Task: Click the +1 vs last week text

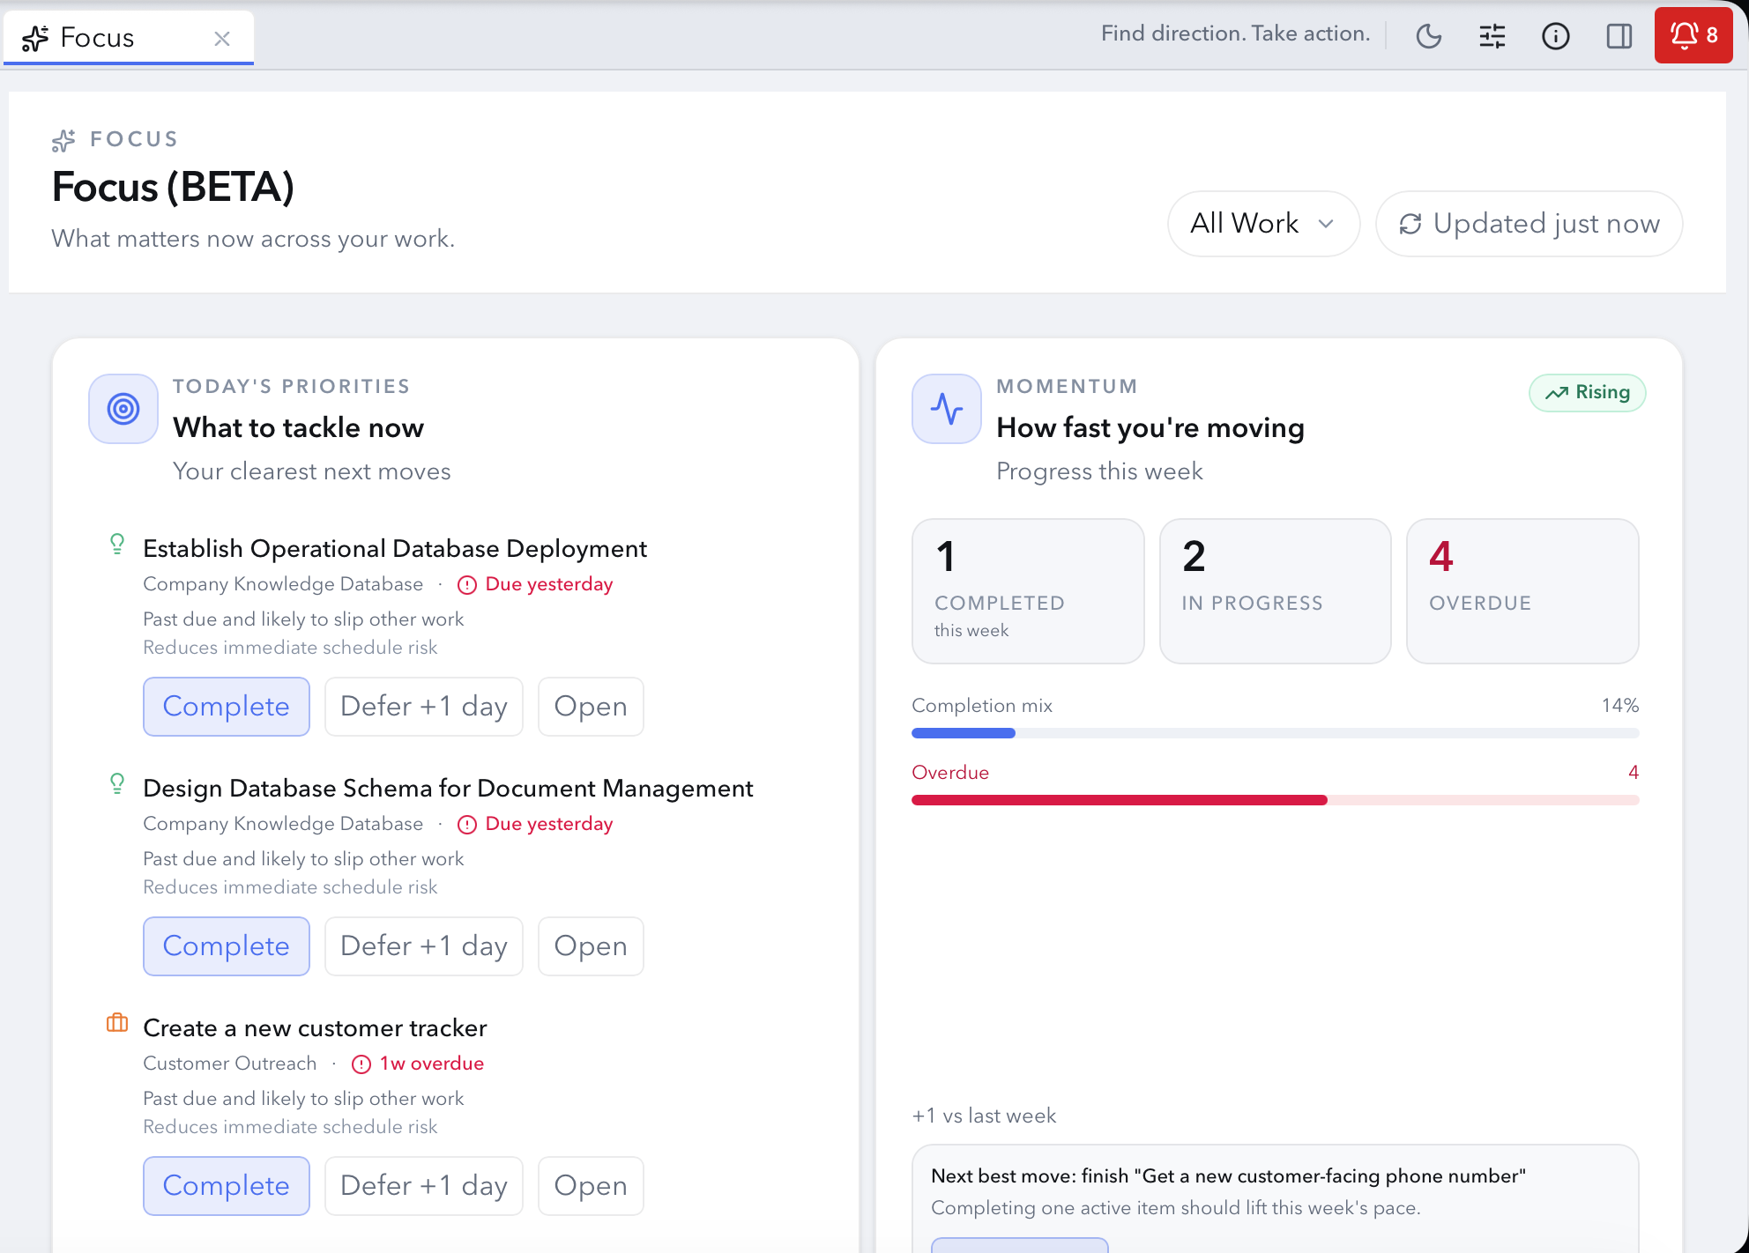Action: pos(984,1116)
